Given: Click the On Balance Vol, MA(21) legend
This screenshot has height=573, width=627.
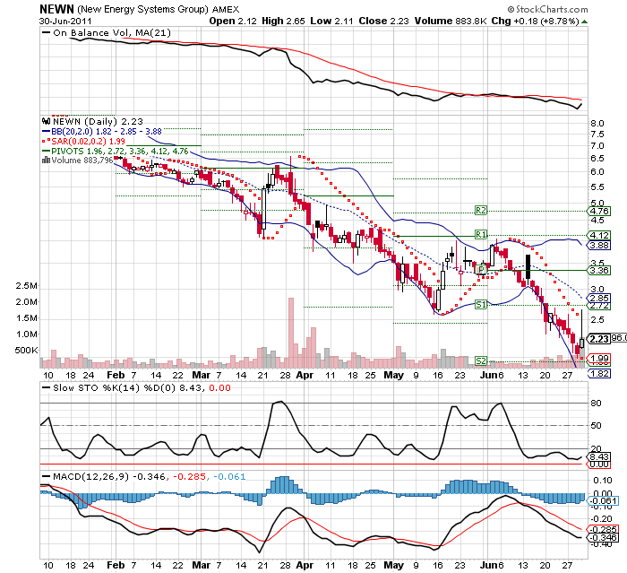Looking at the screenshot, I should pyautogui.click(x=107, y=33).
